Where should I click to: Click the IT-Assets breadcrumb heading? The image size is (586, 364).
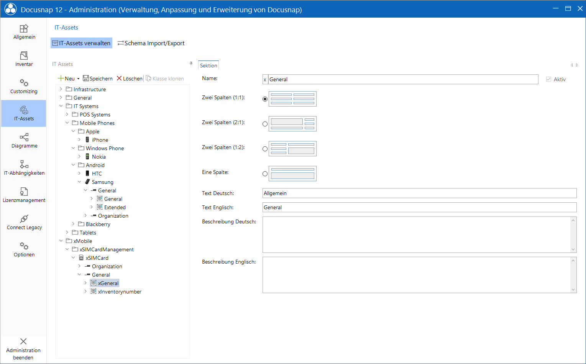(66, 28)
